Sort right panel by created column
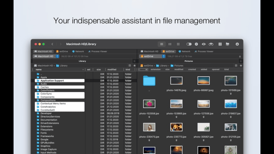The height and width of the screenshot is (154, 274). [192, 69]
